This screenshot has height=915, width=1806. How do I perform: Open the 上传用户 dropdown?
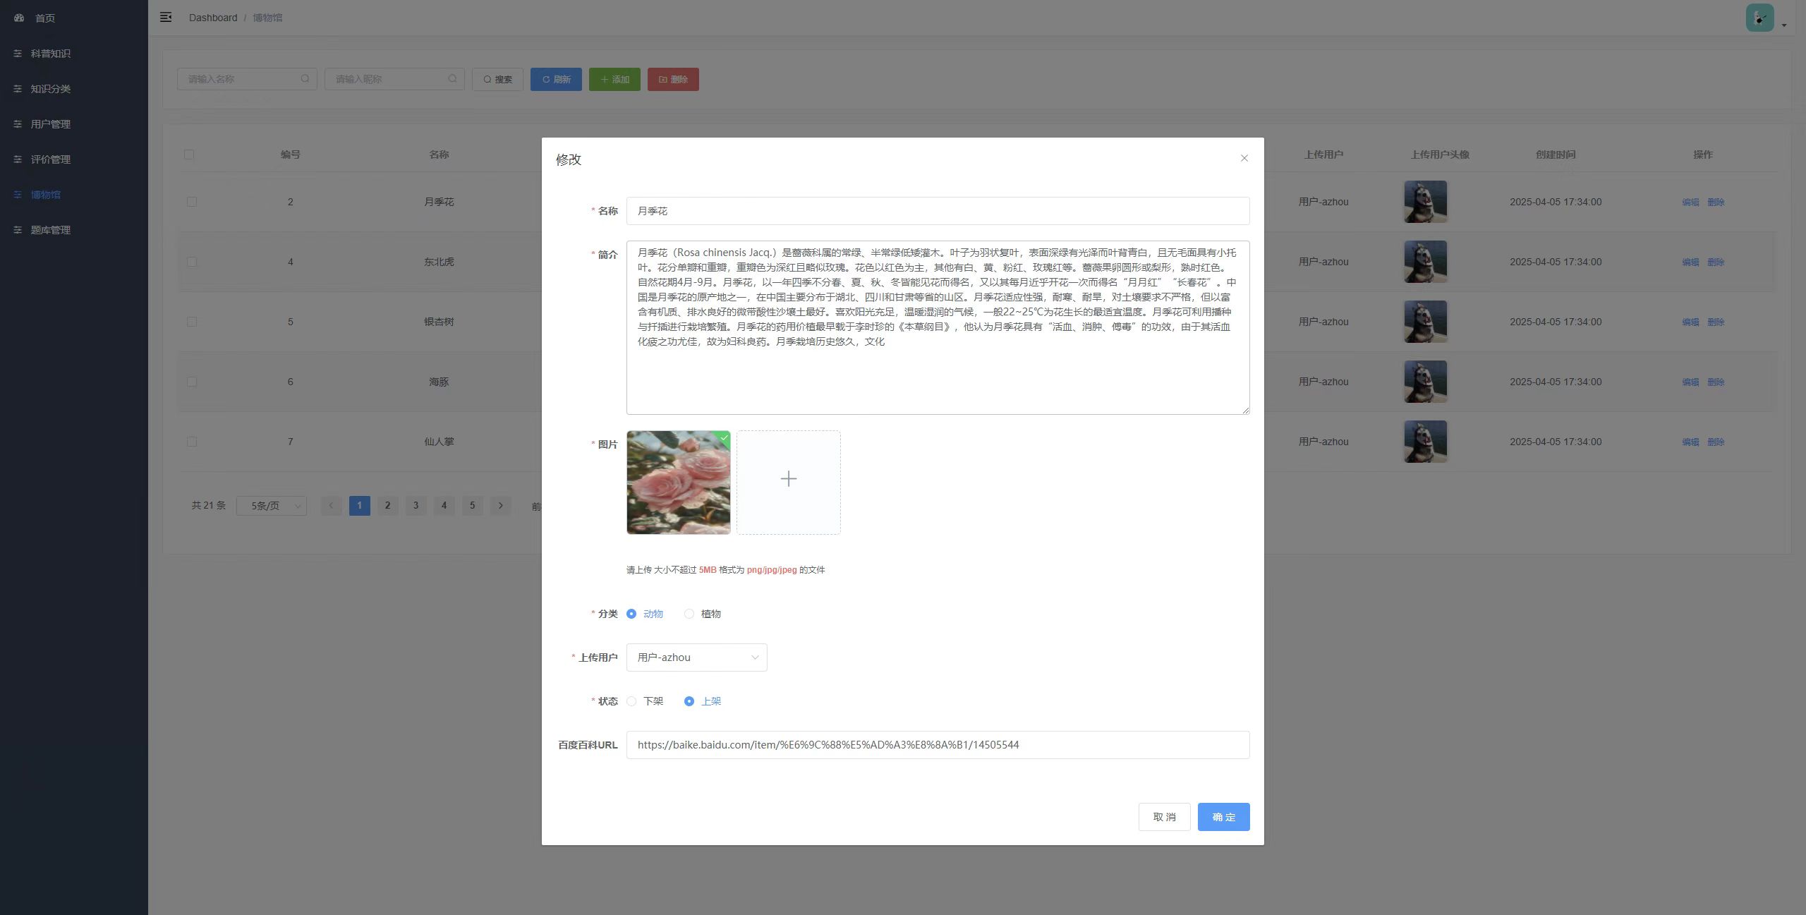pos(696,658)
